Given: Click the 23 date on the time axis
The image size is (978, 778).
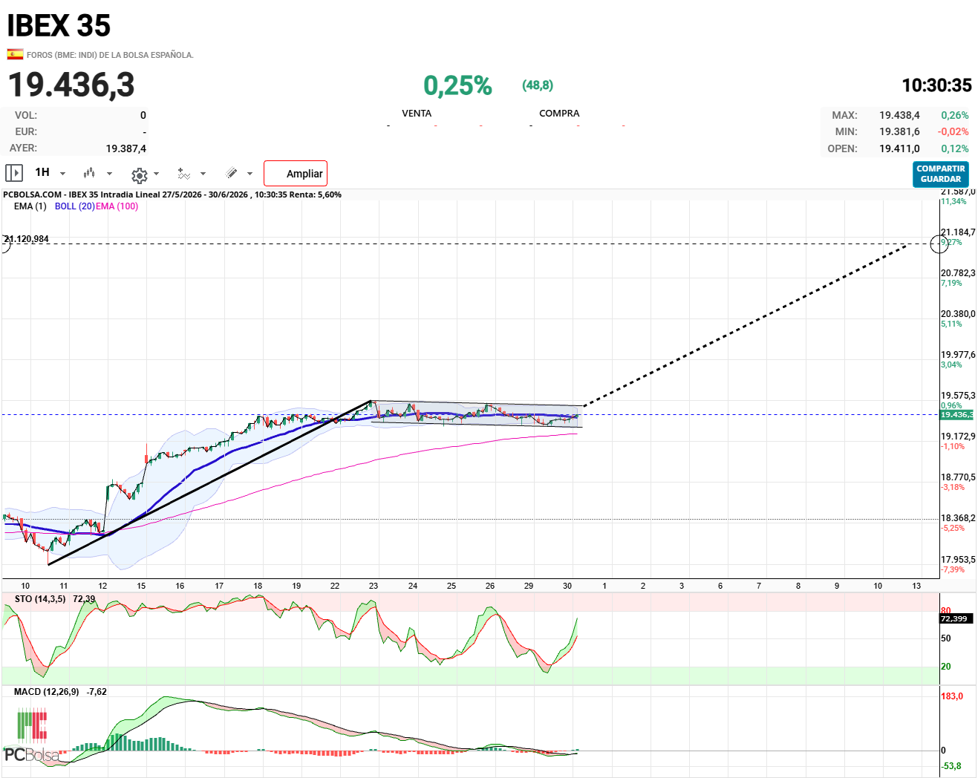Looking at the screenshot, I should pyautogui.click(x=374, y=586).
